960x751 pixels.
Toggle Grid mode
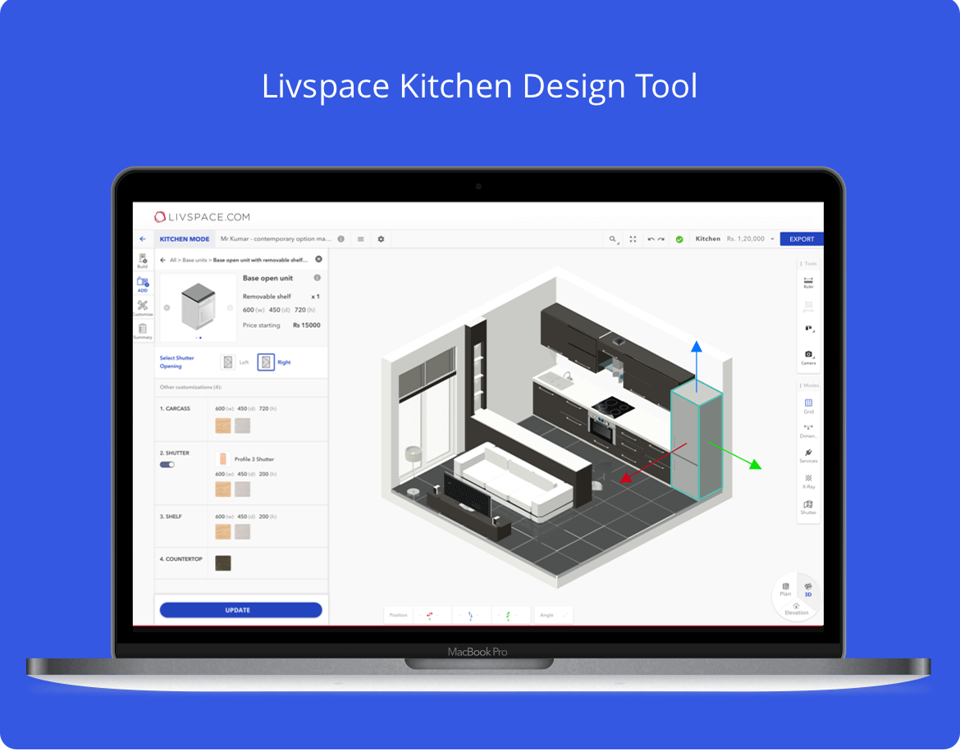pyautogui.click(x=808, y=406)
